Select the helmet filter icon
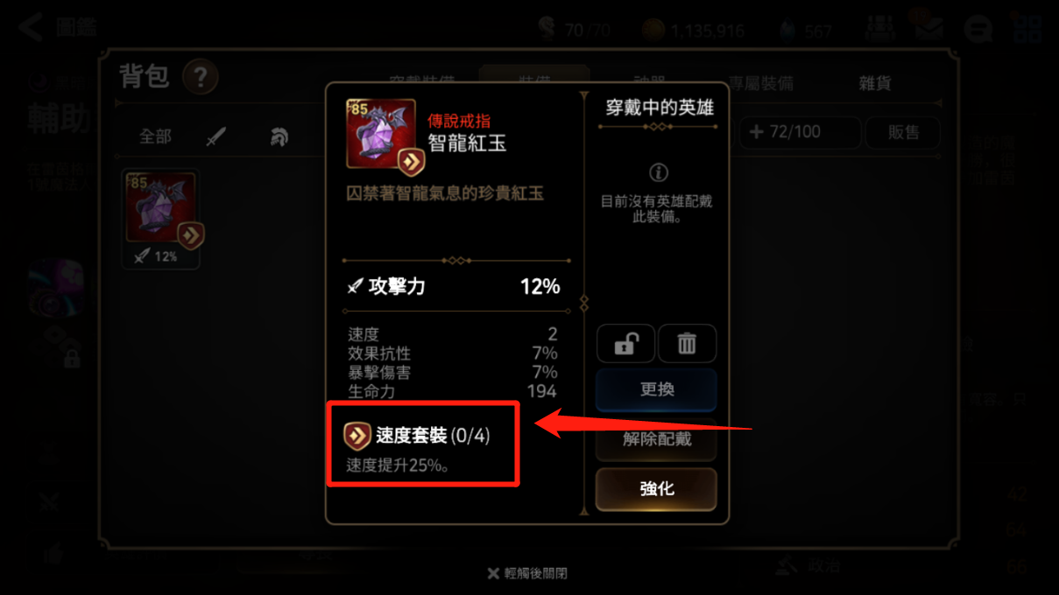This screenshot has width=1059, height=595. point(279,136)
